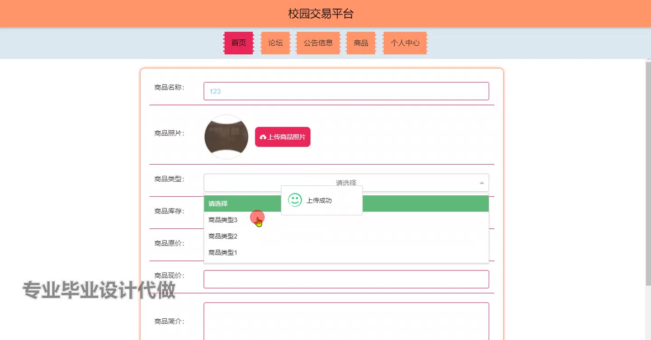Click the 商品现价 label
Image resolution: width=651 pixels, height=340 pixels.
click(170, 275)
